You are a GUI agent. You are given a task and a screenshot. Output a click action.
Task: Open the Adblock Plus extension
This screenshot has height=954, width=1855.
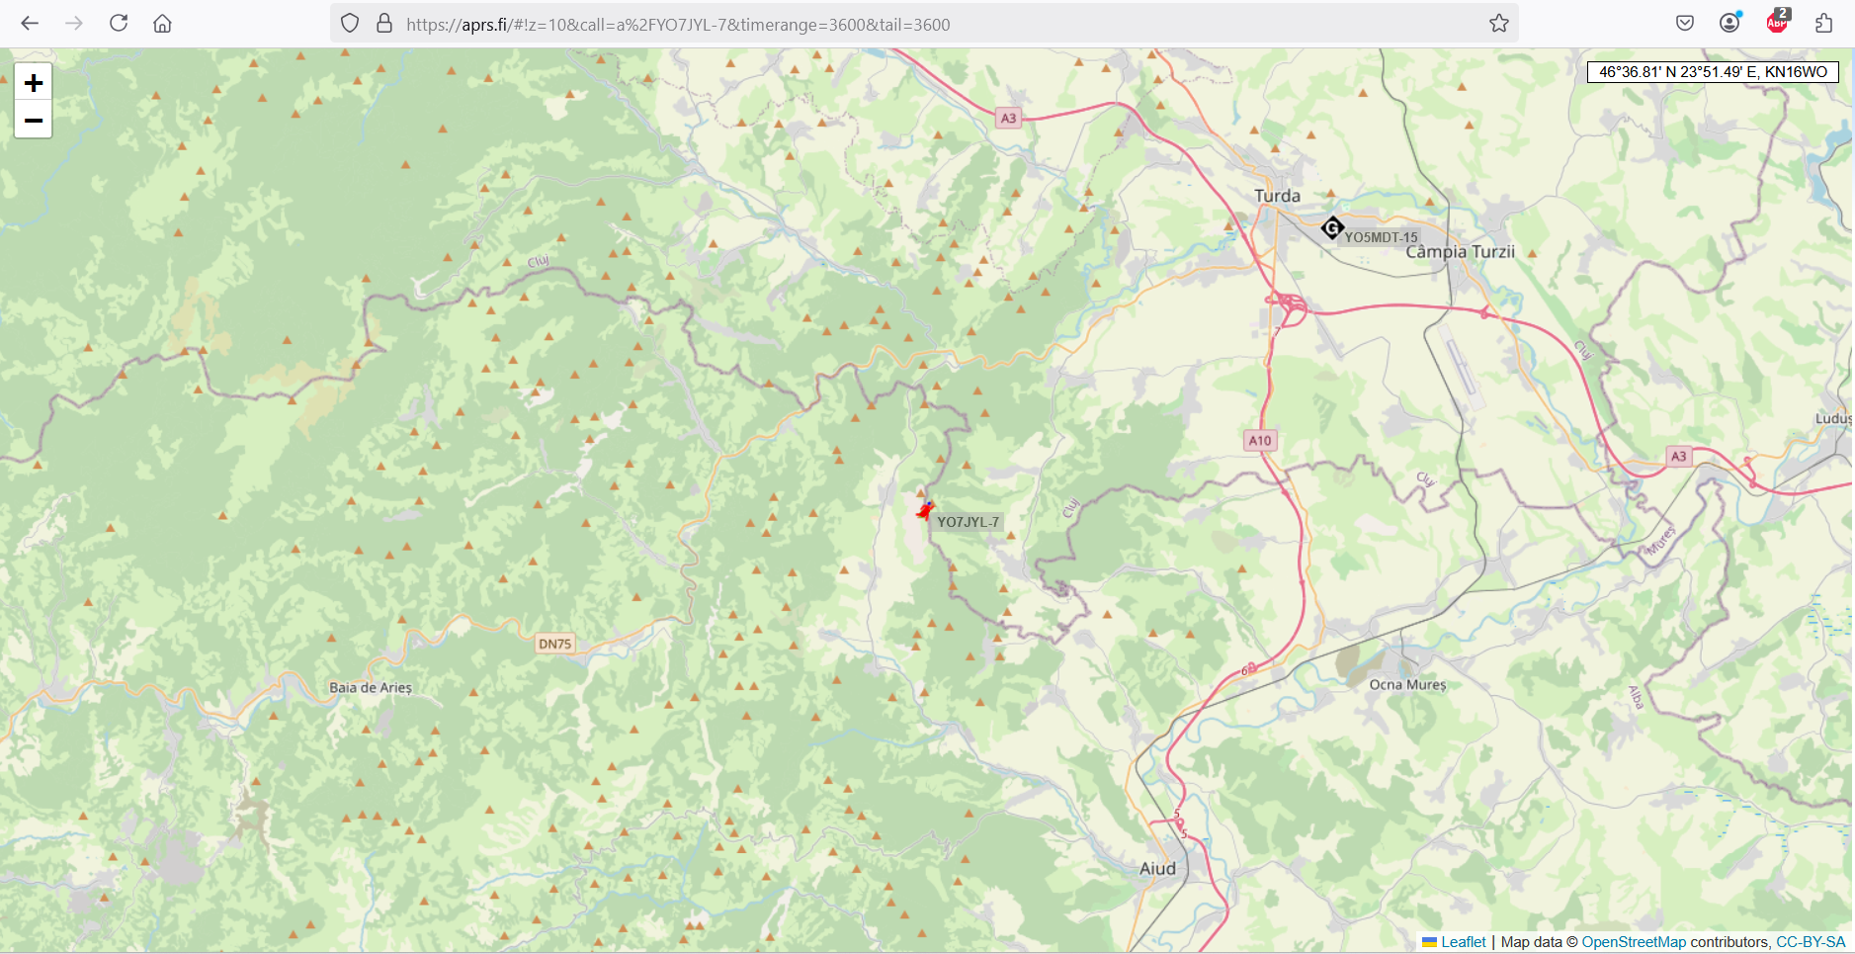pyautogui.click(x=1777, y=21)
